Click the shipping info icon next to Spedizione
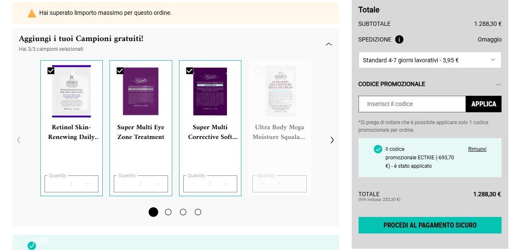 [399, 39]
